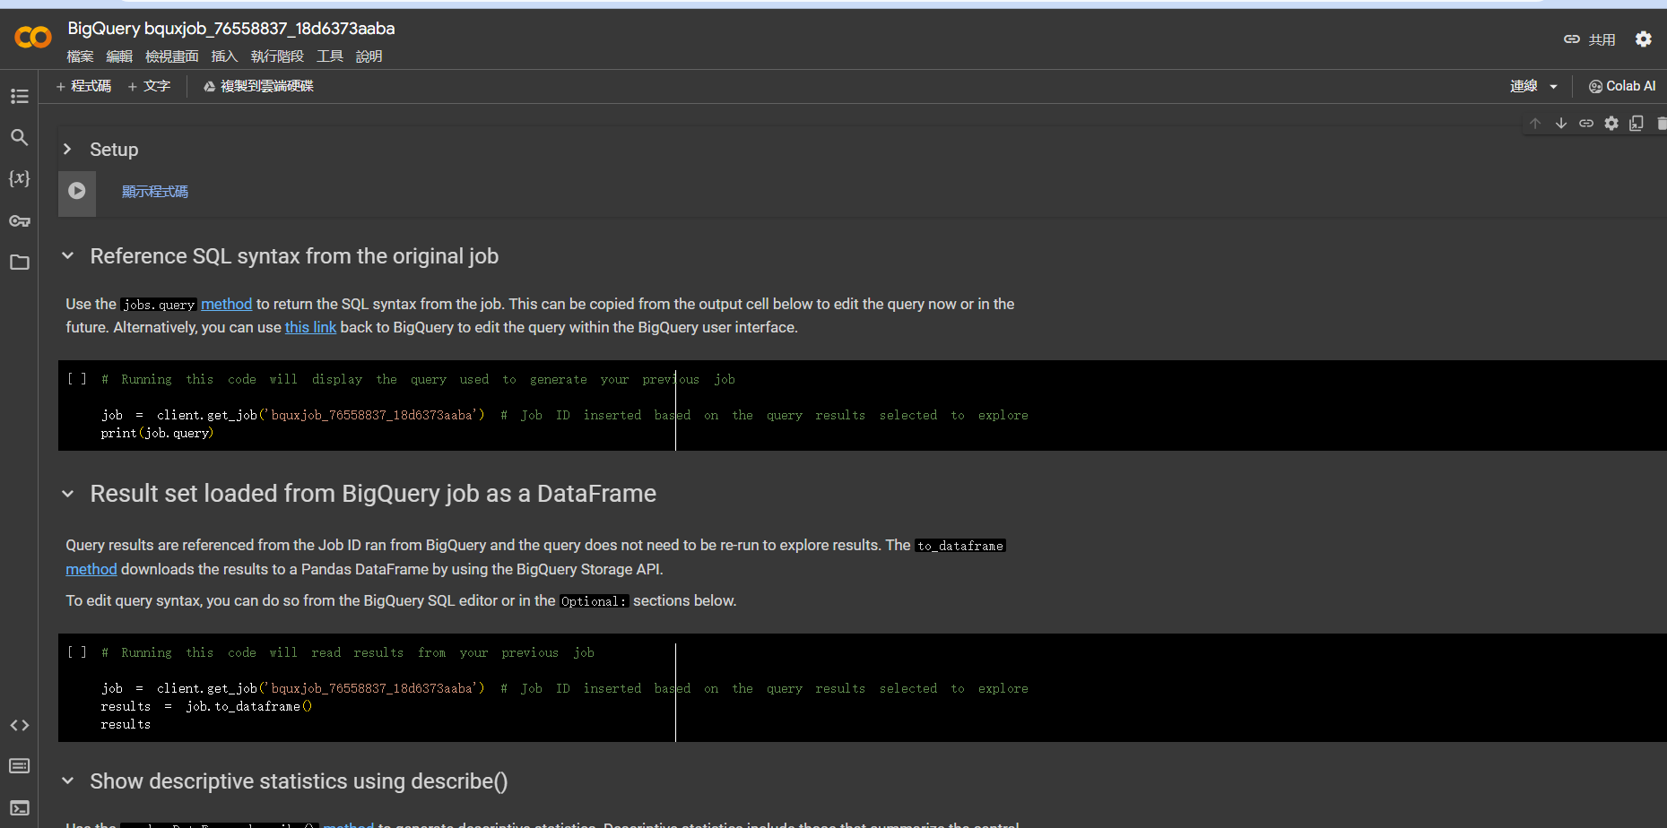
Task: Click 複製到雲端硬碟 to copy to Drive
Action: [x=258, y=86]
